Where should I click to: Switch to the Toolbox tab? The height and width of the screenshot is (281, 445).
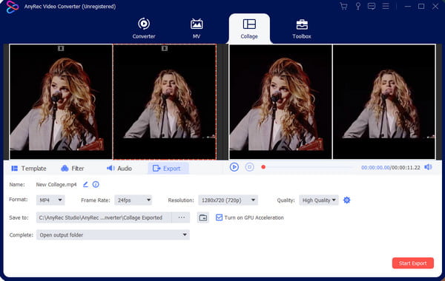point(302,29)
